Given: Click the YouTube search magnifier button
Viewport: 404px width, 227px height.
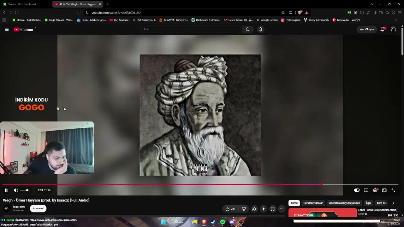Looking at the screenshot, I should (248, 29).
